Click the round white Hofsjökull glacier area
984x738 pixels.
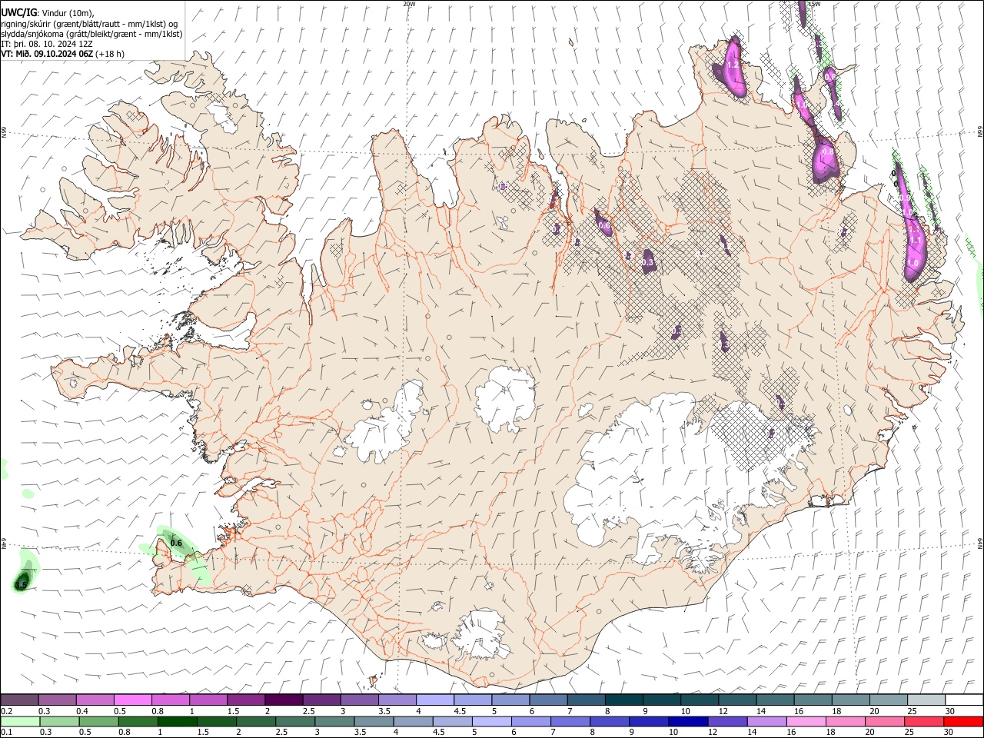[505, 400]
